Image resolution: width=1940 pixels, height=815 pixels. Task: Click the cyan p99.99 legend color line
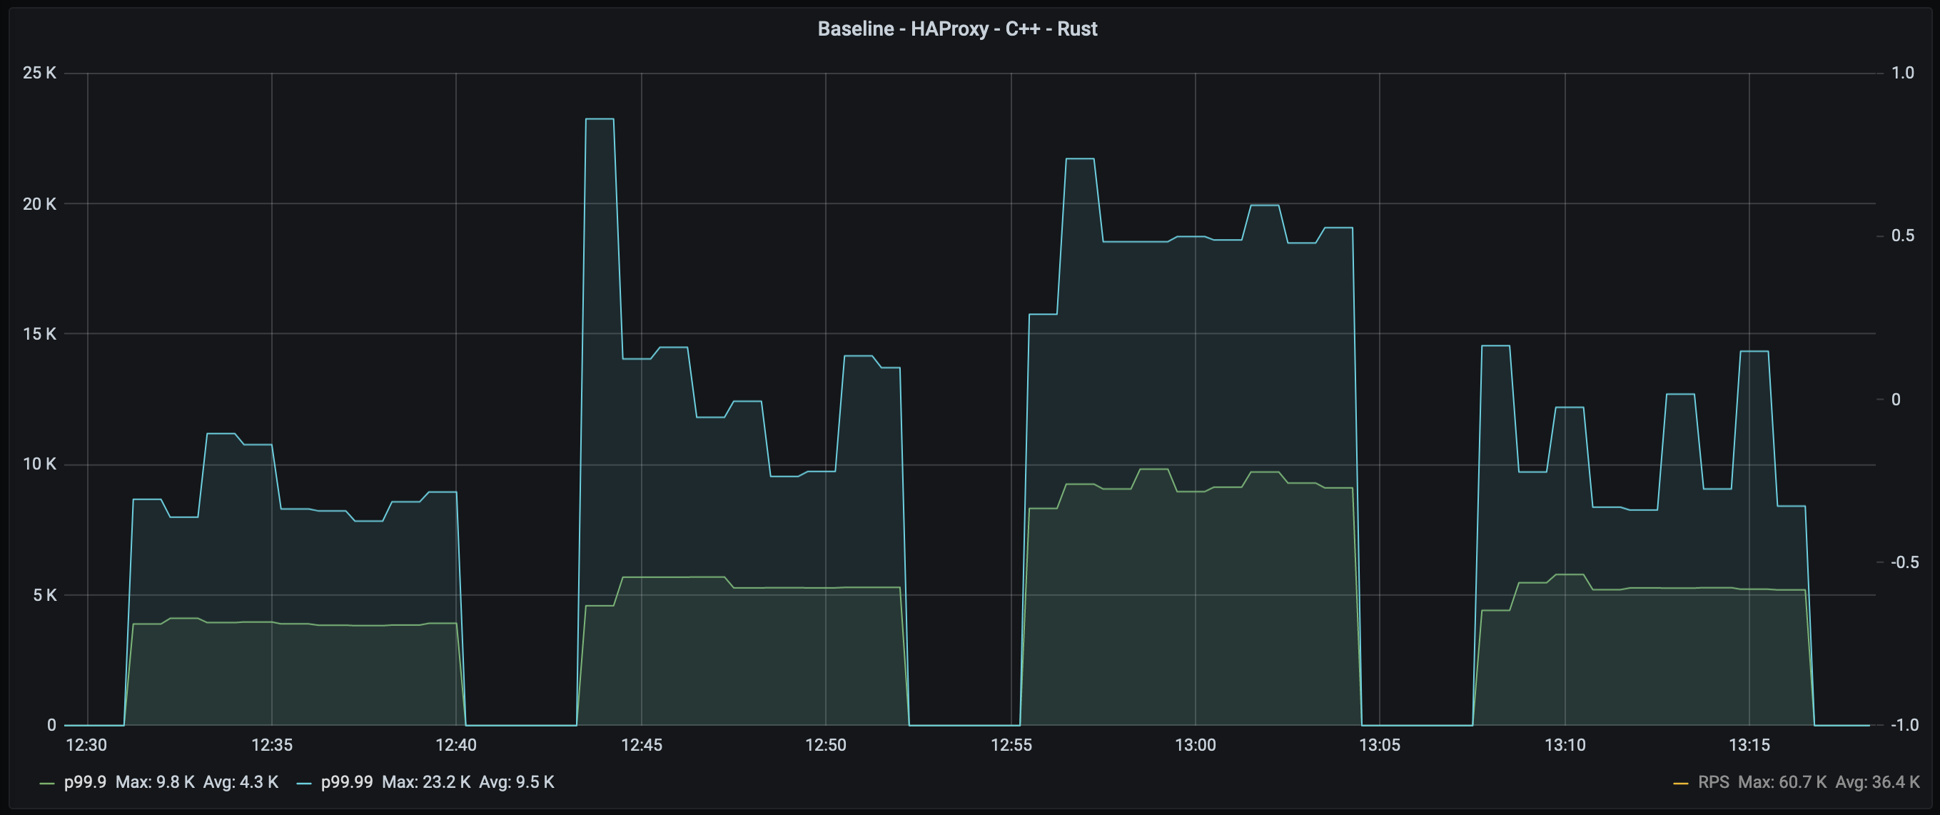coord(304,784)
